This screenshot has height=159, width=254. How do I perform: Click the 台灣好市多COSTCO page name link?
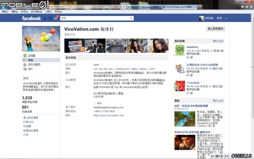point(202,65)
